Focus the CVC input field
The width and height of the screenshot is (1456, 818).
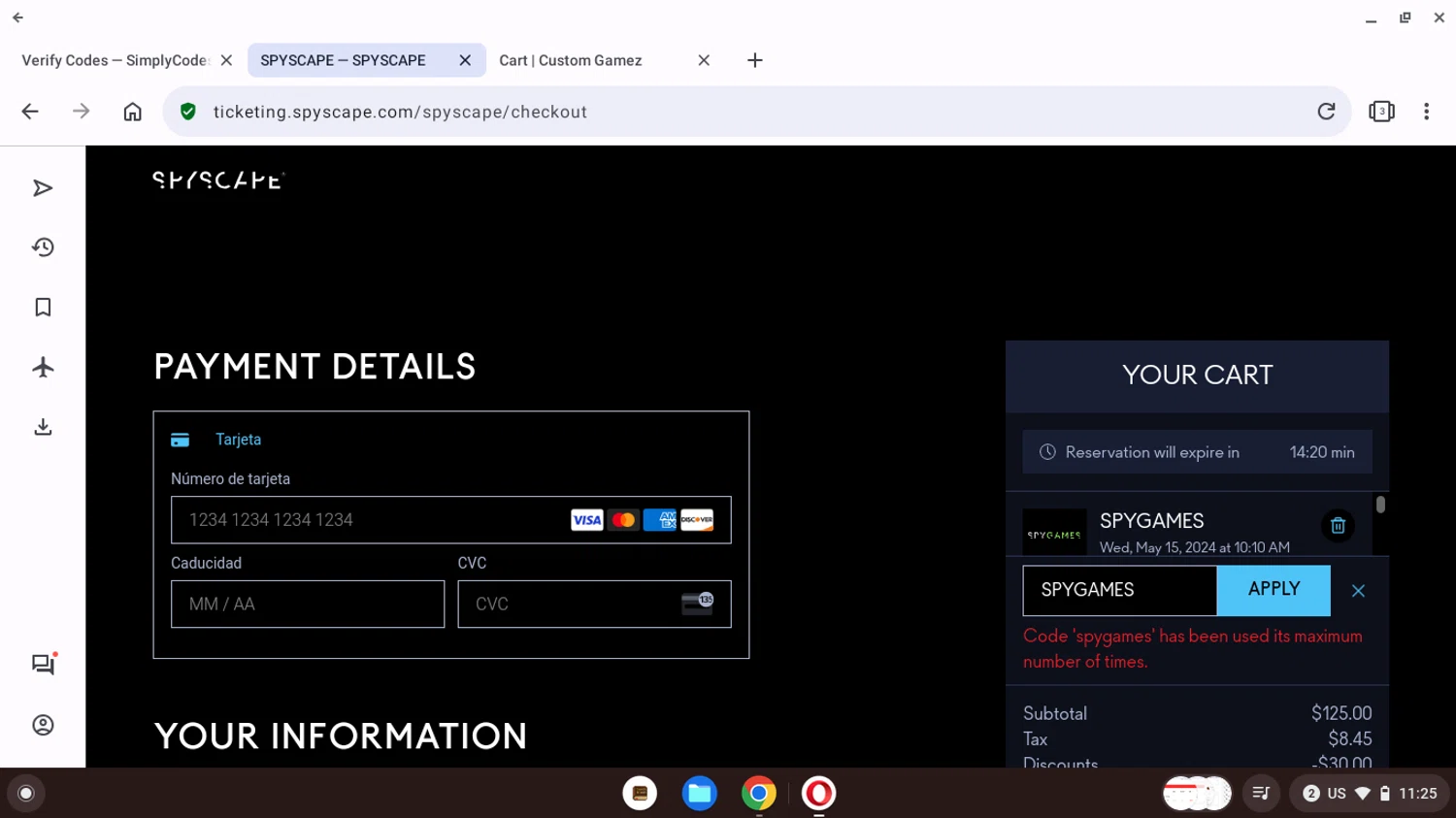click(594, 605)
